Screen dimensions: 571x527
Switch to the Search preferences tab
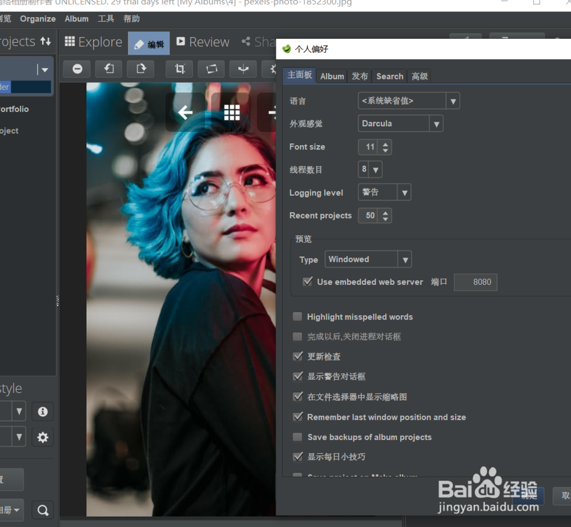(389, 77)
